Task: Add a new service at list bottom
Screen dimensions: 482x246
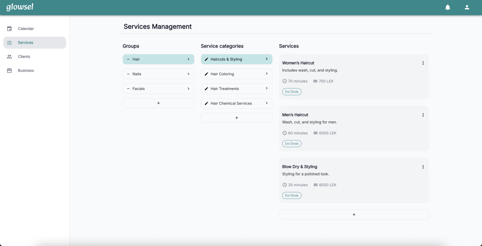Action: (x=353, y=214)
